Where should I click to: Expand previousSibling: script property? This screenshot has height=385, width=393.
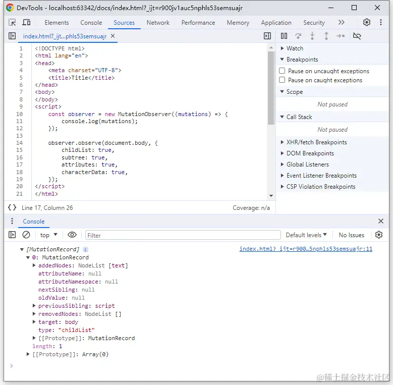point(34,306)
